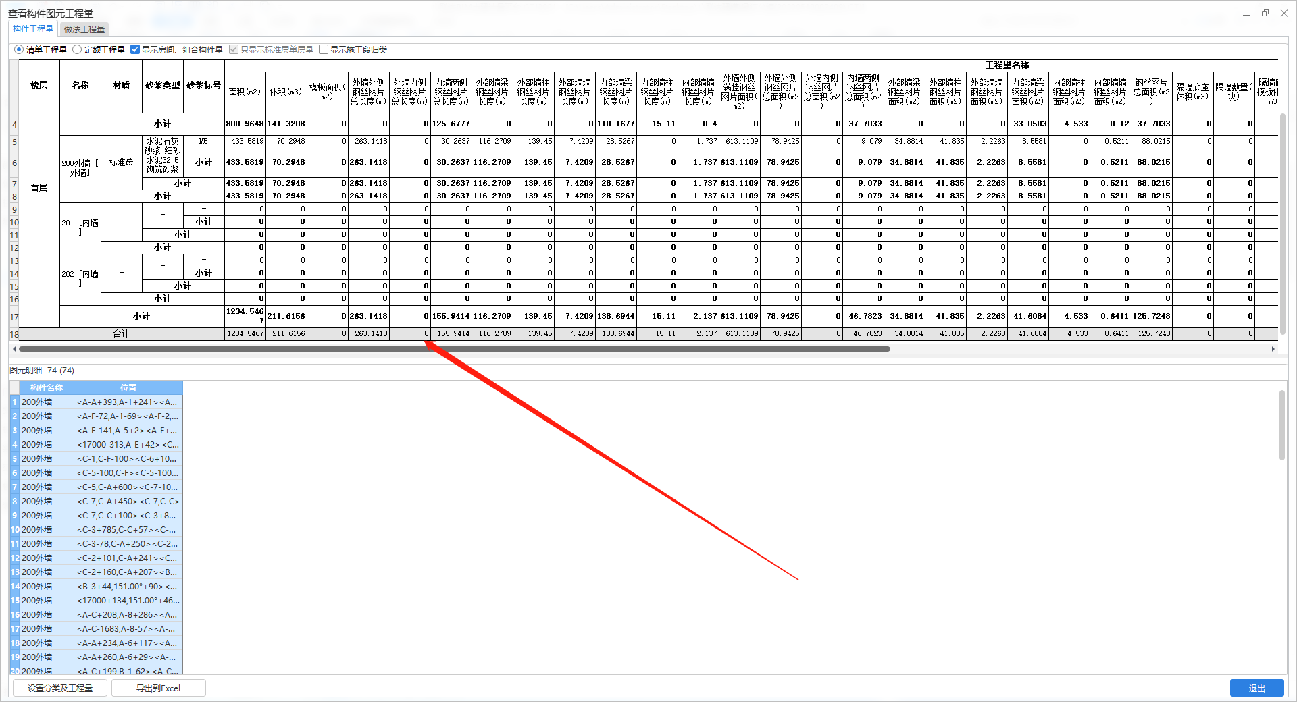This screenshot has height=702, width=1297.
Task: Toggle 只显示标准层单层量 checkbox
Action: tap(272, 49)
